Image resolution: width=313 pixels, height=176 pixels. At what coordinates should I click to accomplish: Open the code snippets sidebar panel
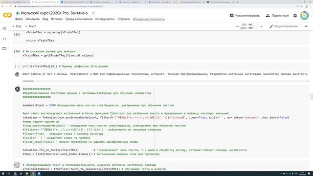click(4, 39)
